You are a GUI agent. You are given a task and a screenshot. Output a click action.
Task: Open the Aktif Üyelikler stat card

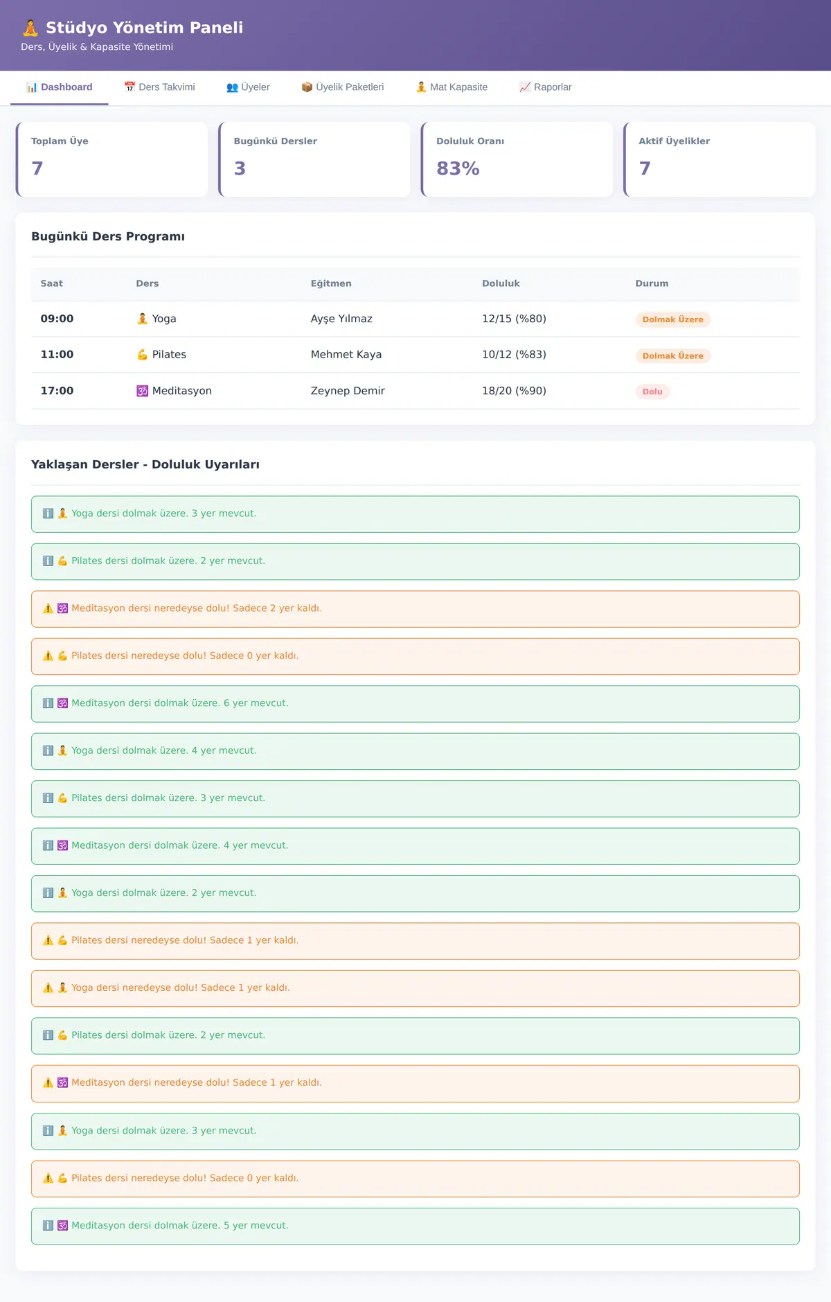720,159
